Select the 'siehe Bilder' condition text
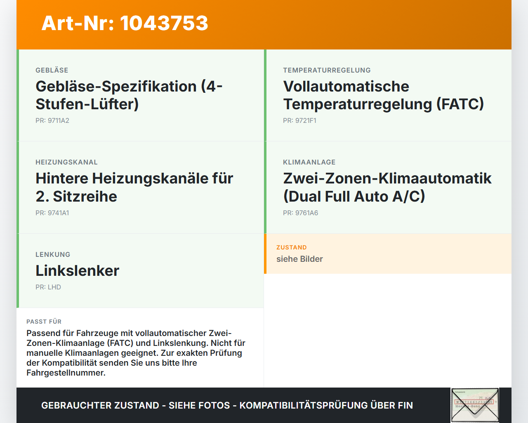This screenshot has height=423, width=528. point(299,259)
